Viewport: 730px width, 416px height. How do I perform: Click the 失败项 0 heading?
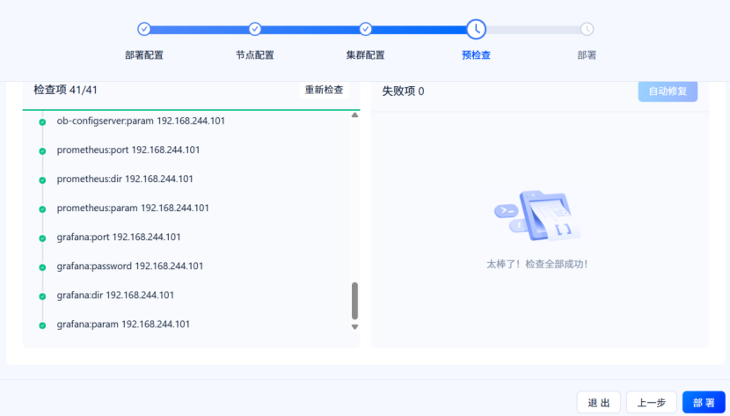point(403,91)
